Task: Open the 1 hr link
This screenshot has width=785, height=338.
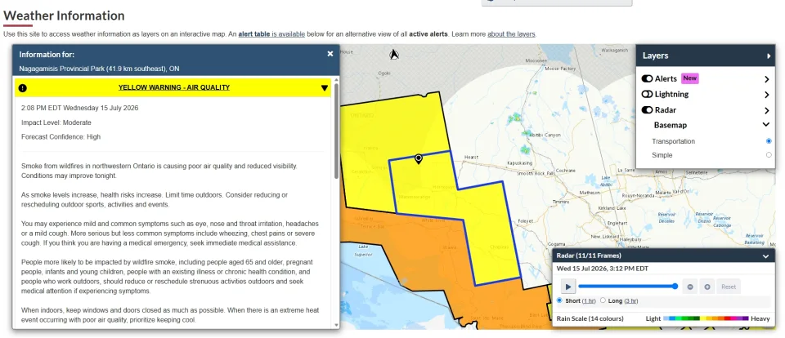Action: (589, 301)
